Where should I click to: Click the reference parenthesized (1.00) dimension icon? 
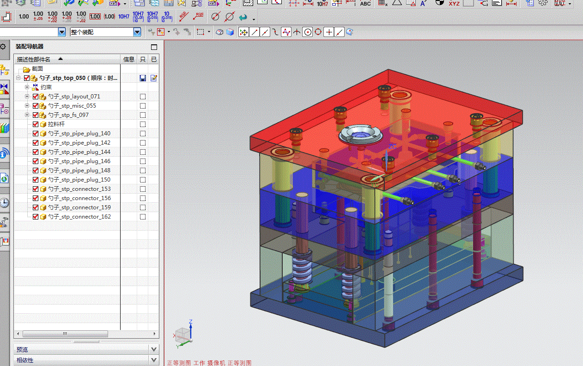point(109,17)
